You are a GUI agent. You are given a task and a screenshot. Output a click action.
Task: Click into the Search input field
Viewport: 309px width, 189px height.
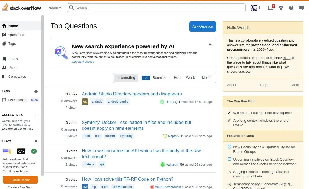click(159, 8)
